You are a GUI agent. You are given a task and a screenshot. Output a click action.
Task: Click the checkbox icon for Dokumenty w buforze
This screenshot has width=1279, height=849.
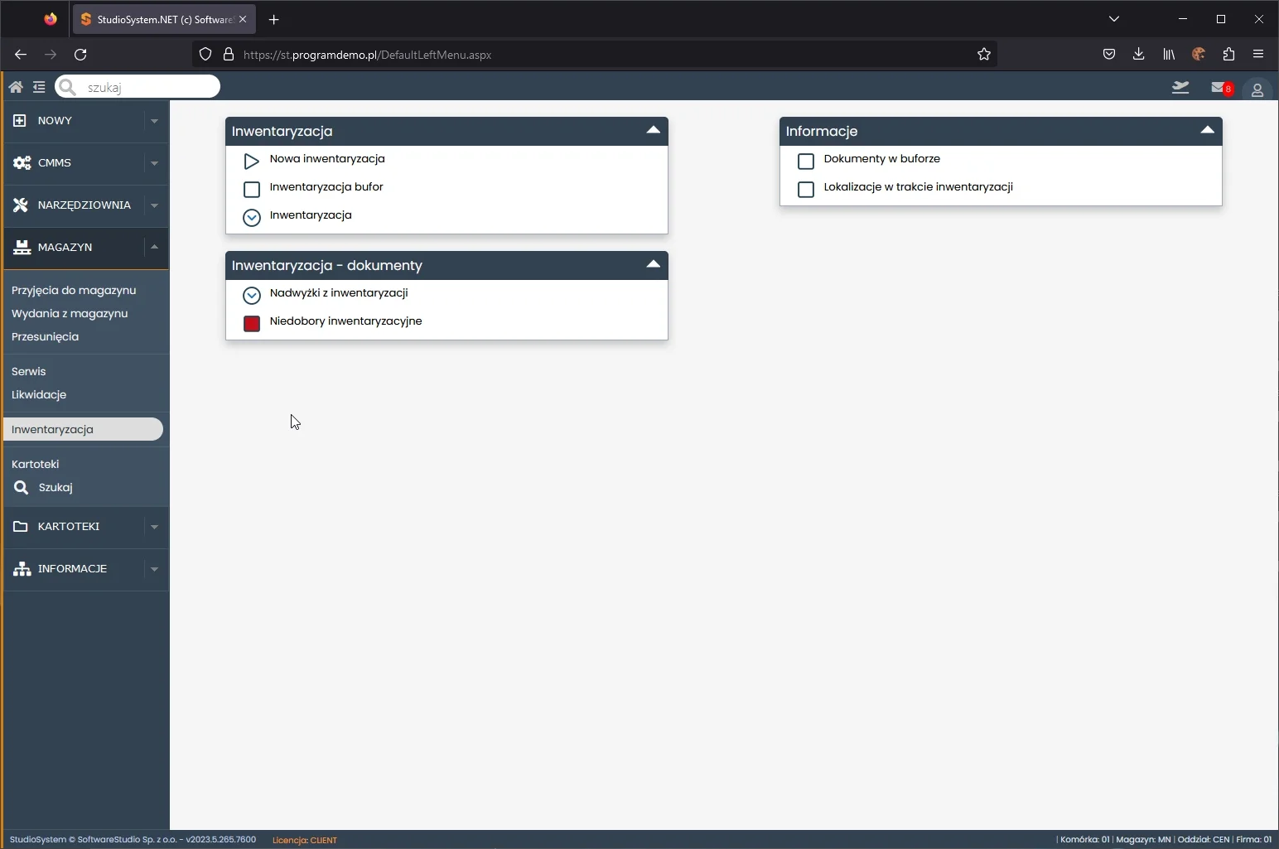[806, 161]
